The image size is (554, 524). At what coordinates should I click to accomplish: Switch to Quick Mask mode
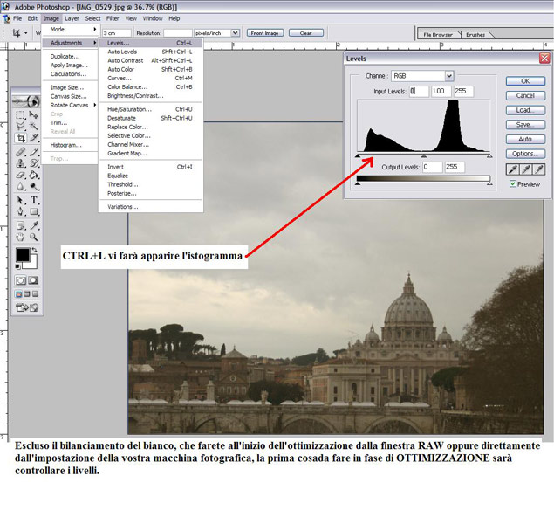point(34,281)
